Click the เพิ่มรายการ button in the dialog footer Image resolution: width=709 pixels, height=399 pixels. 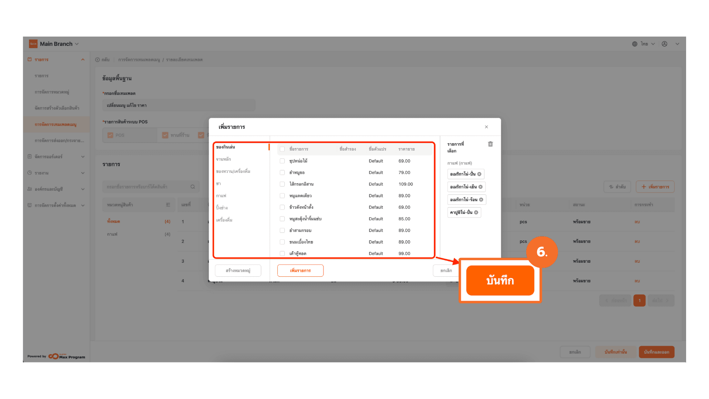[x=300, y=270]
